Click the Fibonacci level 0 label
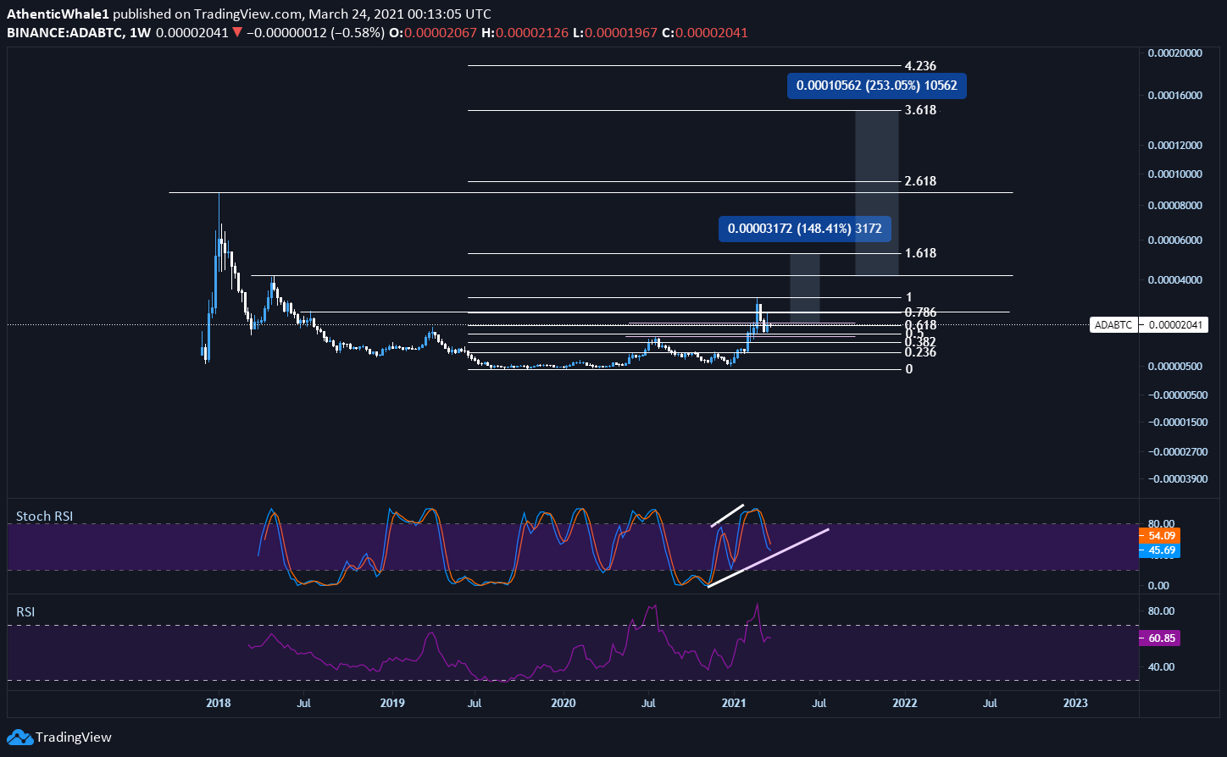The height and width of the screenshot is (757, 1227). pos(908,369)
